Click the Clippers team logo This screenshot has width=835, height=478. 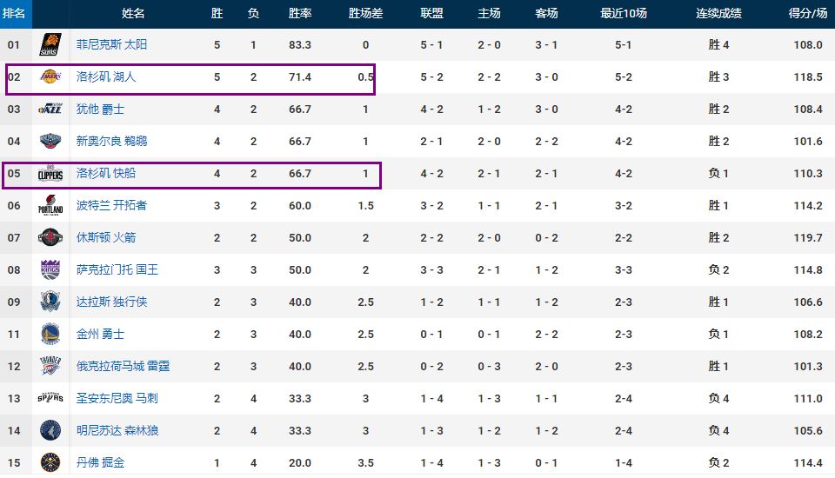coord(50,174)
